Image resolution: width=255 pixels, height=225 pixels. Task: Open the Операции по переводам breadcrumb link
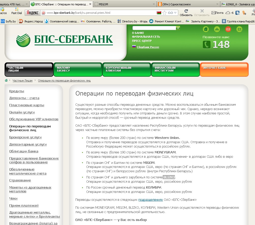[64, 81]
